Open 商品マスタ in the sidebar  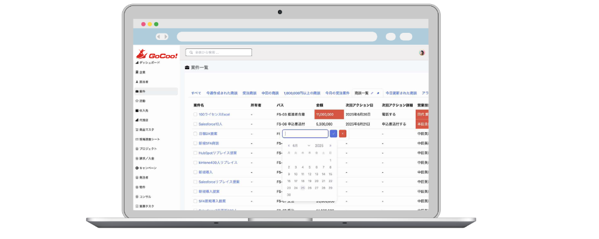(x=145, y=130)
